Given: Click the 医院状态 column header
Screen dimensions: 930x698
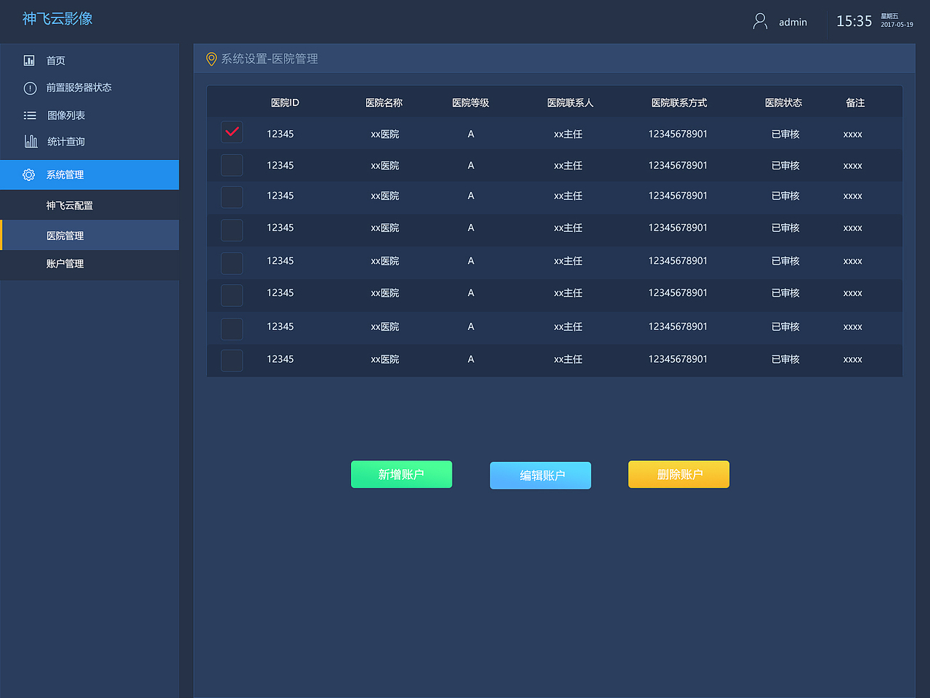Looking at the screenshot, I should 783,103.
